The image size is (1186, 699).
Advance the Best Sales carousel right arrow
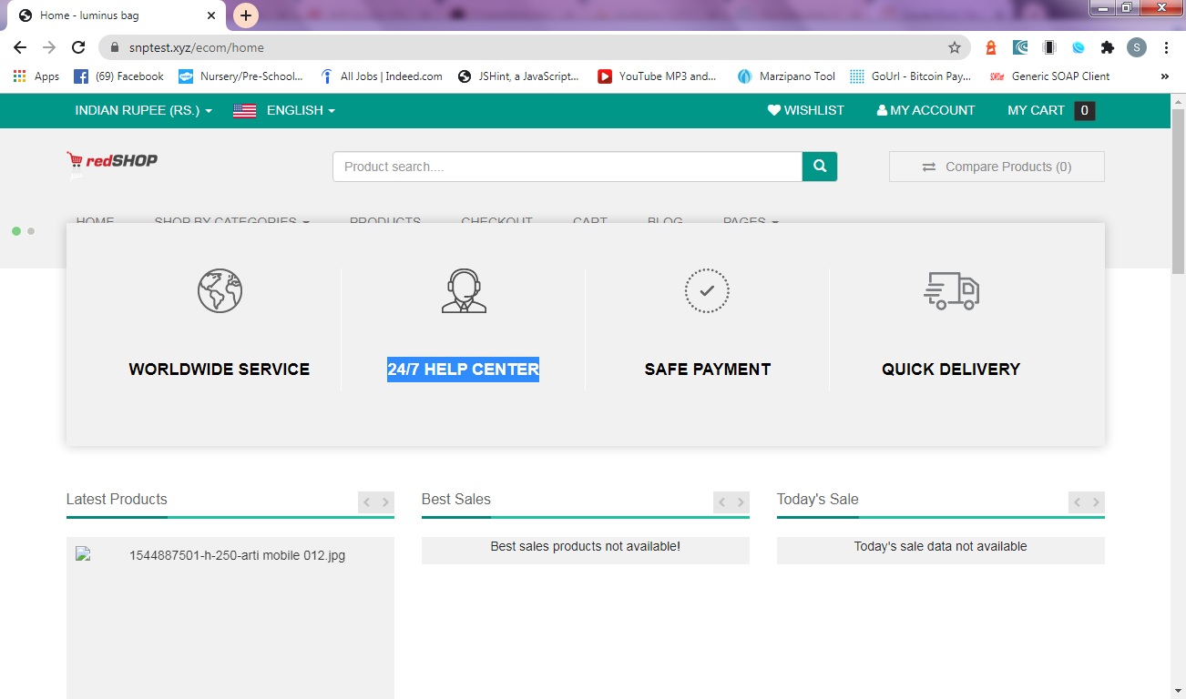click(740, 501)
